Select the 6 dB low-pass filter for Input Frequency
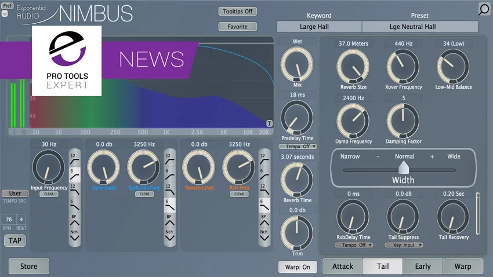 coord(74,205)
